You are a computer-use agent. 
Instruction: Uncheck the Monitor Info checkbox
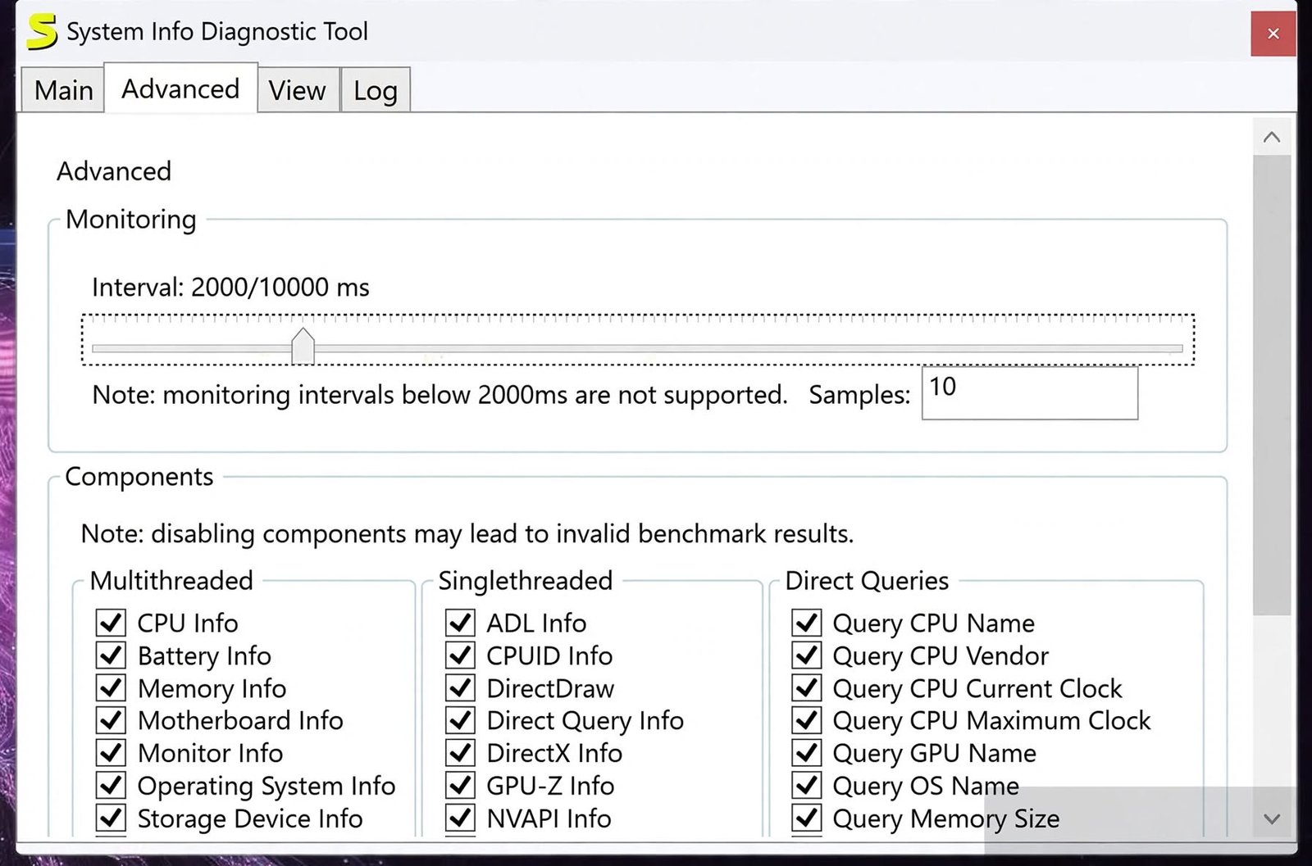pyautogui.click(x=111, y=753)
